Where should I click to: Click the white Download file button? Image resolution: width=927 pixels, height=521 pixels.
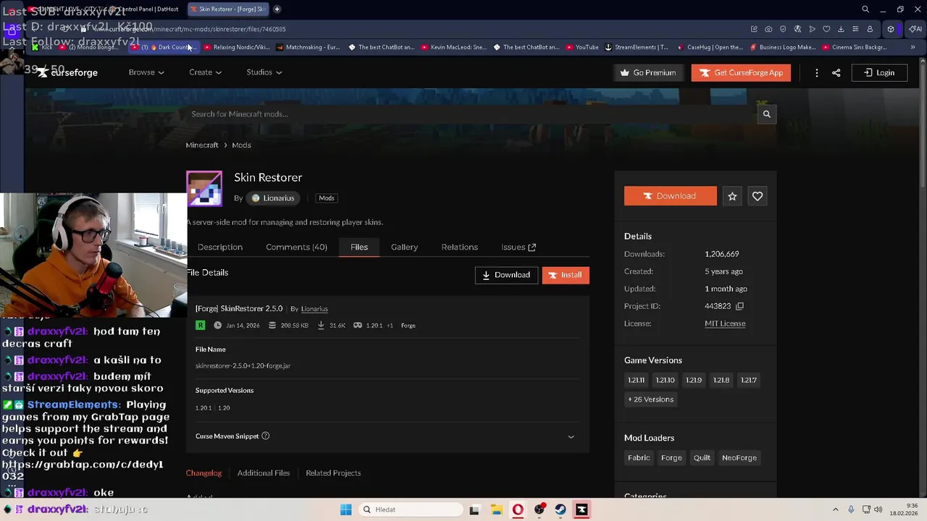[x=506, y=275]
